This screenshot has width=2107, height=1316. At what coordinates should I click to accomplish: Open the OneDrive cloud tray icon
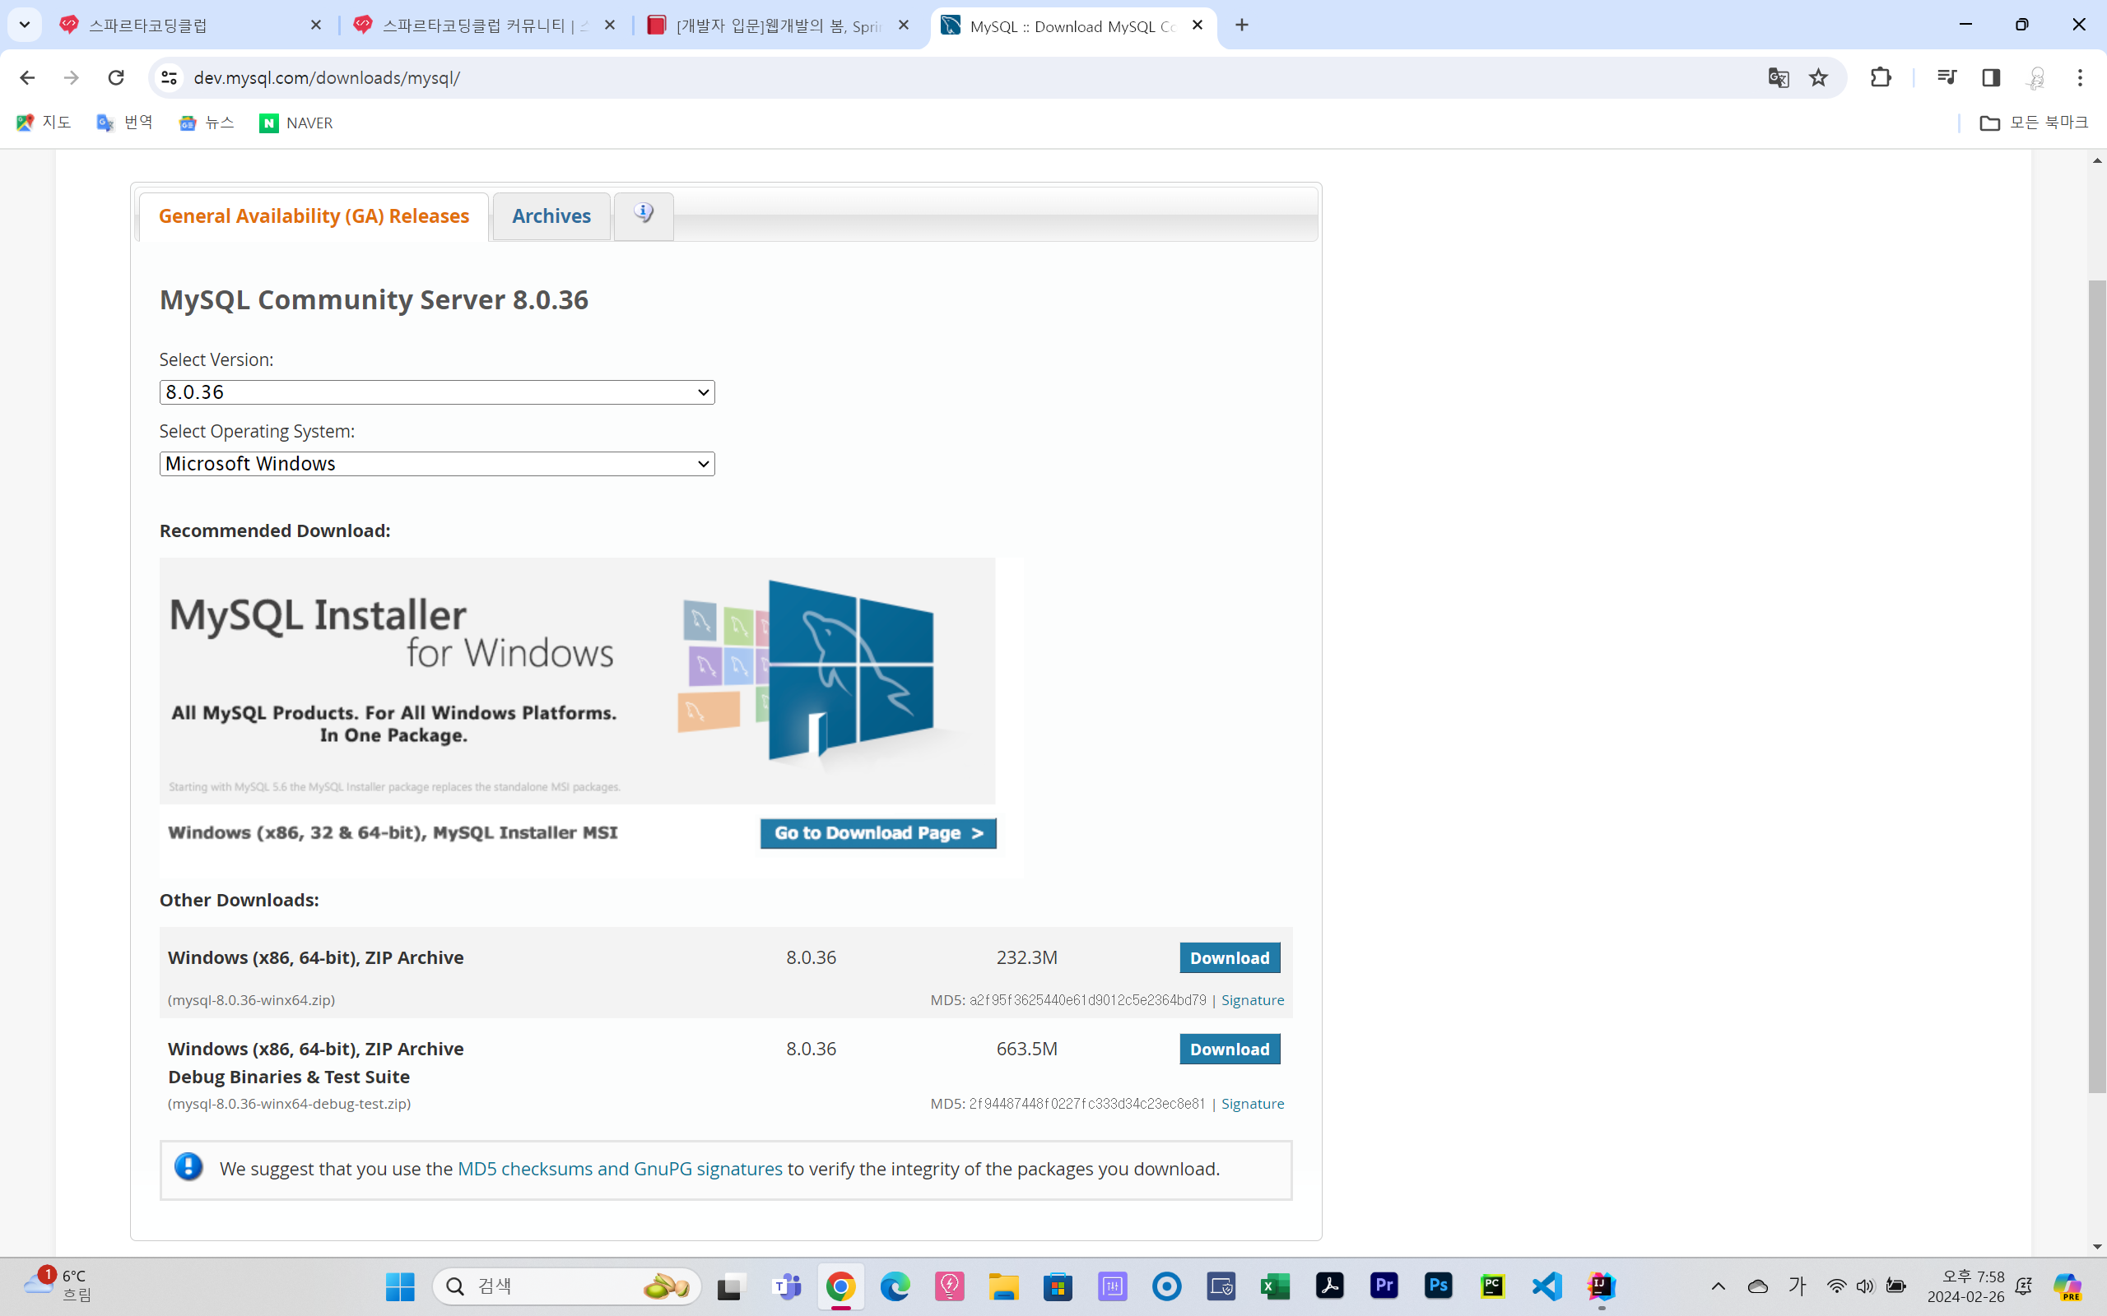point(1758,1286)
